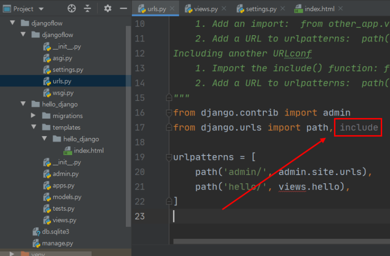Select wsgi.py file in tree
The height and width of the screenshot is (256, 390).
[62, 93]
